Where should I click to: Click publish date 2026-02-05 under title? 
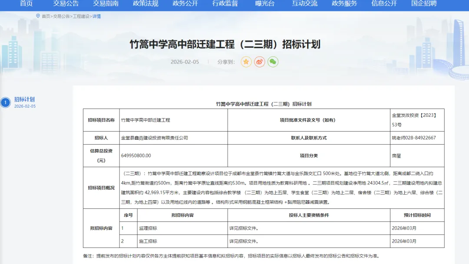(185, 62)
